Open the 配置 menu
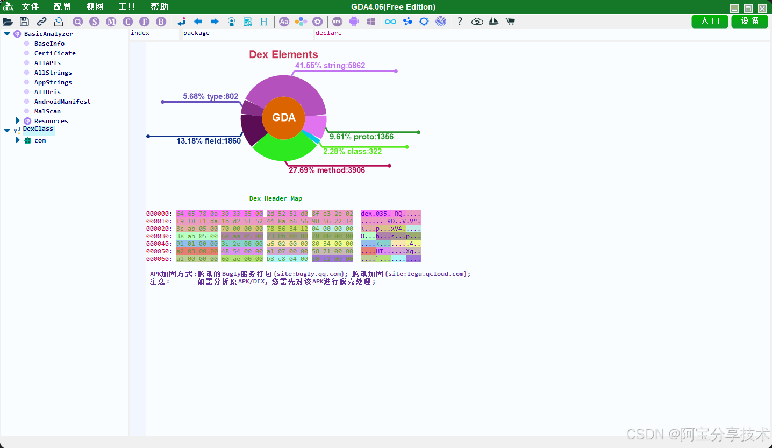 coord(62,7)
